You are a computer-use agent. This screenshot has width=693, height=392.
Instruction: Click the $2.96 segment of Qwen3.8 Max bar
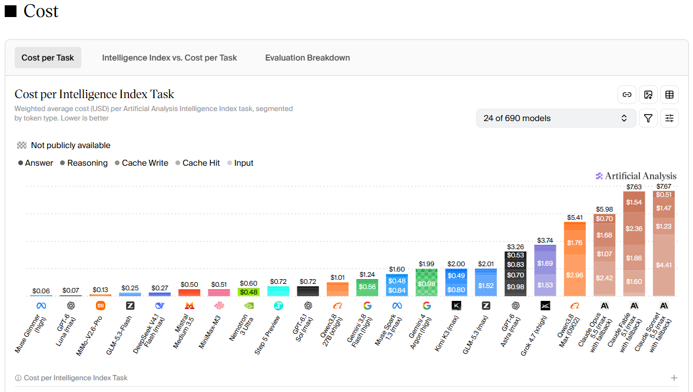[575, 275]
